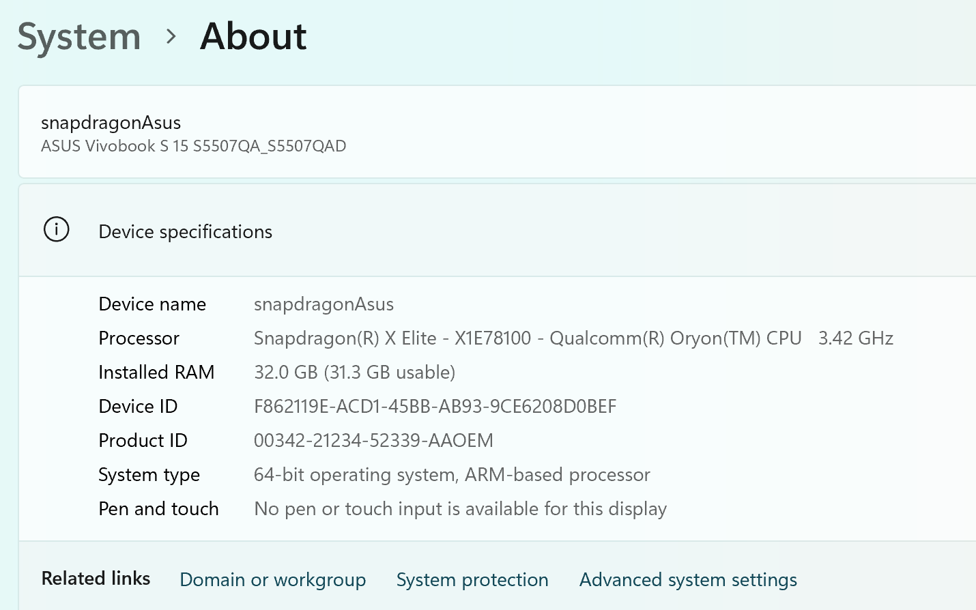Select the Processor value Snapdragon X Elite
976x610 pixels.
click(x=528, y=338)
